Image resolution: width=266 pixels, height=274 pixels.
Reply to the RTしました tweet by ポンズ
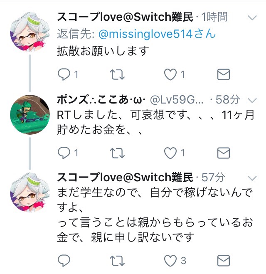click(x=64, y=153)
